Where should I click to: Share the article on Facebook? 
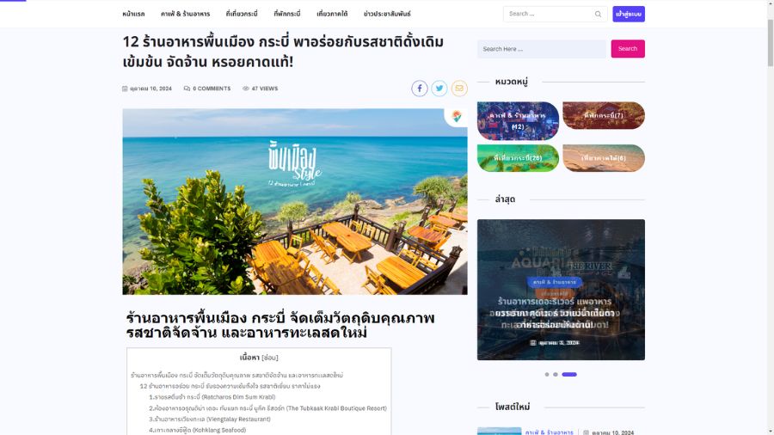pos(419,89)
